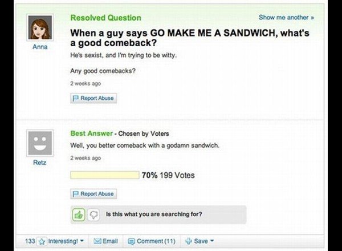The height and width of the screenshot is (251, 342).
Task: Click the yellow 70% vote bar
Action: coord(105,175)
